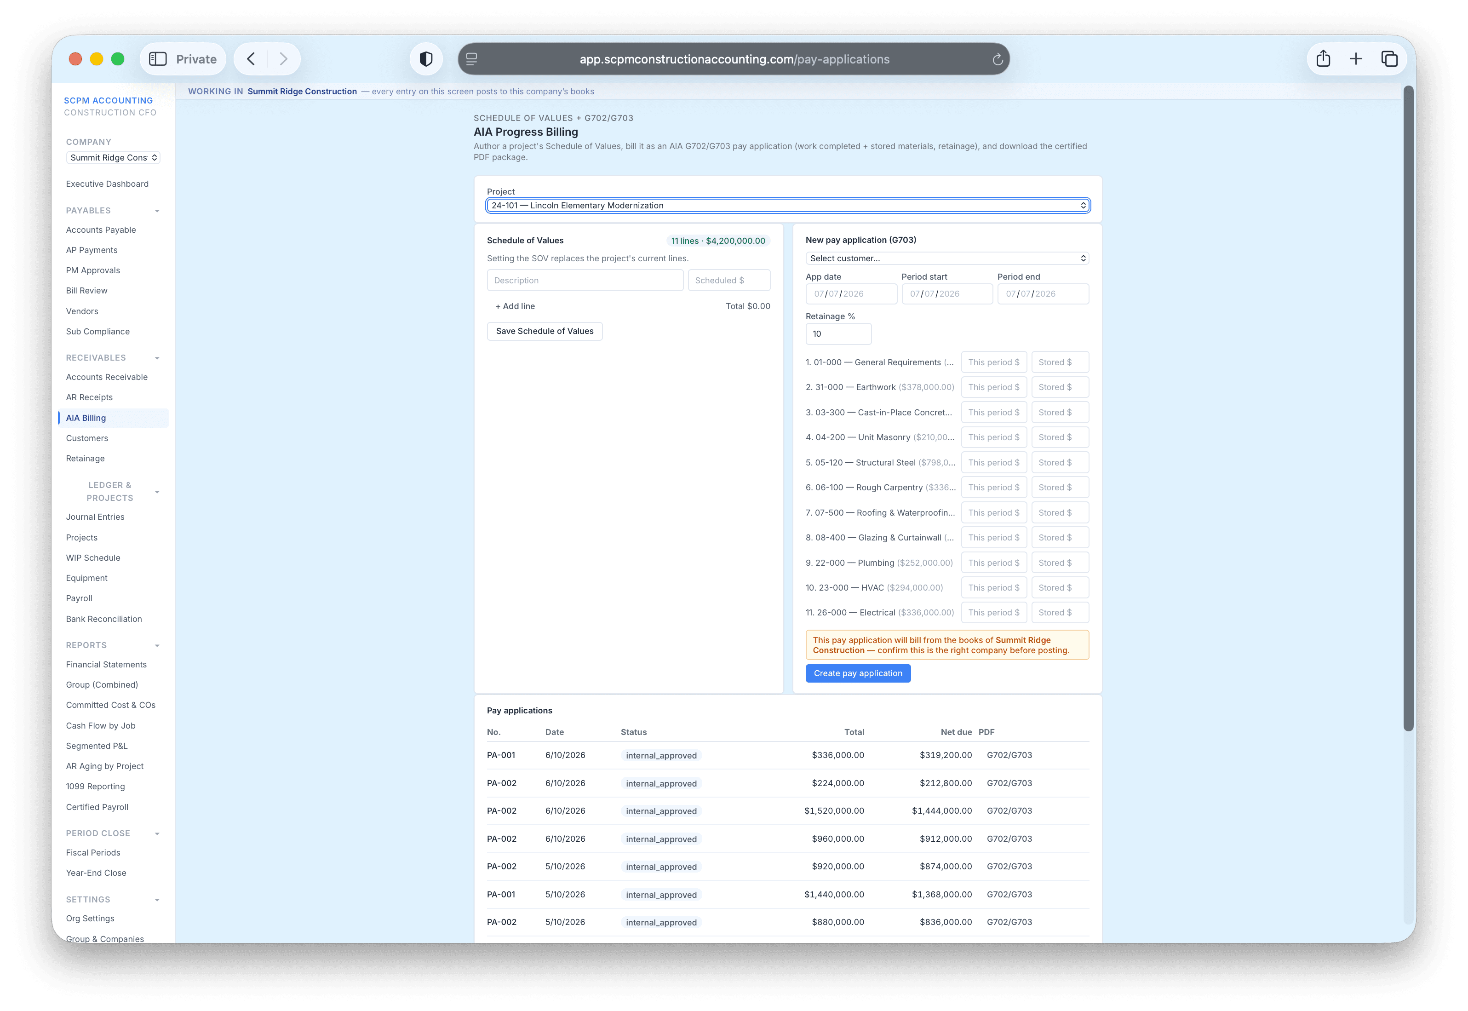Screen dimensions: 1468x1011
Task: Open the Project dropdown
Action: [788, 205]
